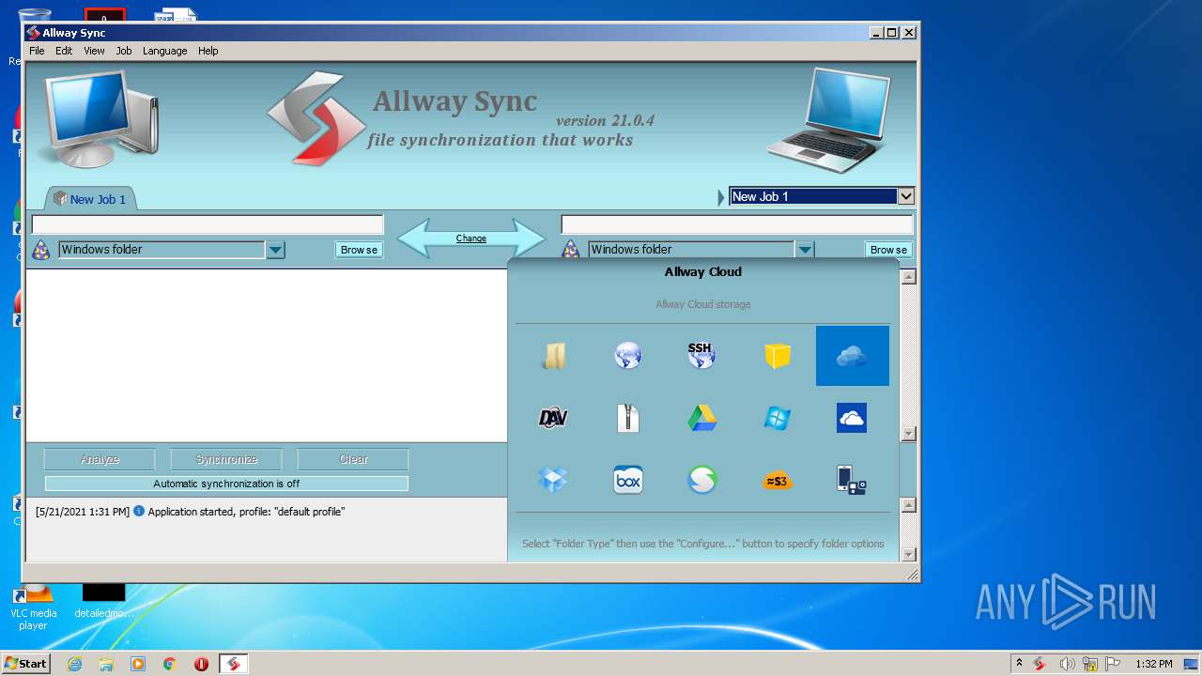Viewport: 1202px width, 676px height.
Task: Click the left folder path field
Action: [208, 224]
